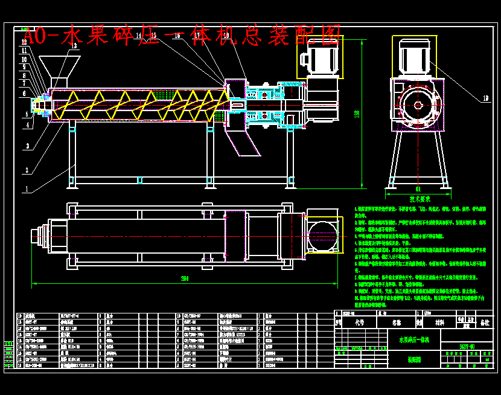
Task: Select part balloon number 1
Action: click(27, 189)
